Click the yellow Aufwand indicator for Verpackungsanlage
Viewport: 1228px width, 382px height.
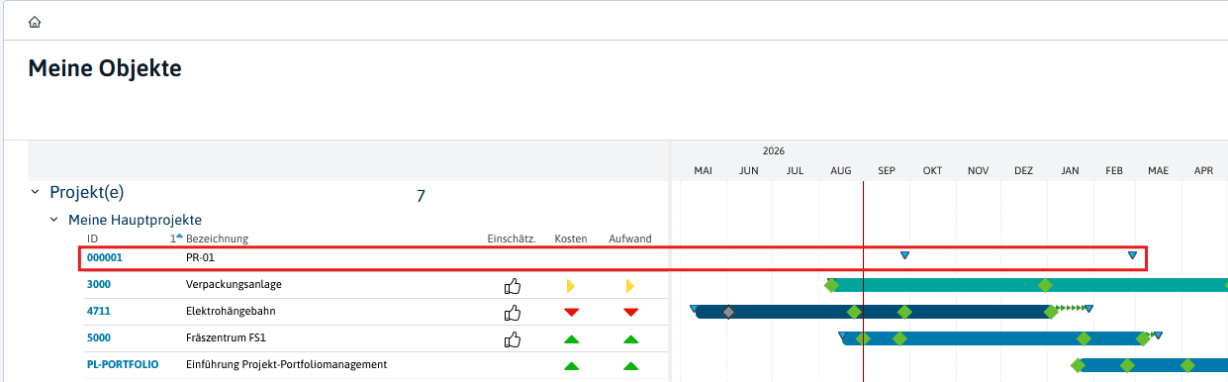630,286
